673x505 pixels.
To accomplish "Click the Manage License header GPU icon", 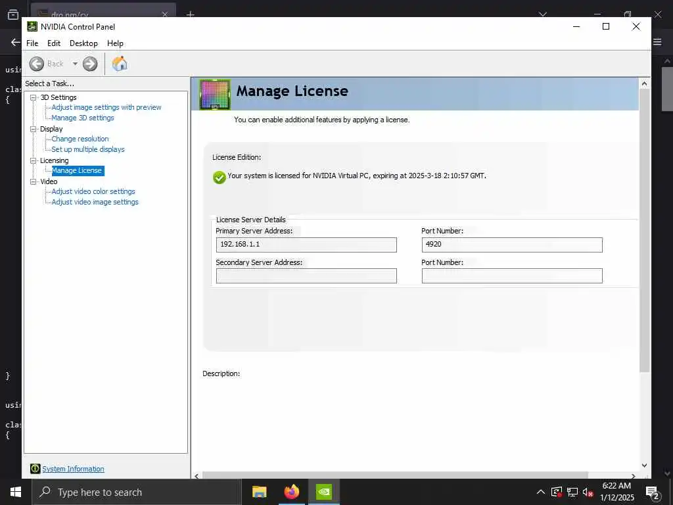I will (215, 95).
